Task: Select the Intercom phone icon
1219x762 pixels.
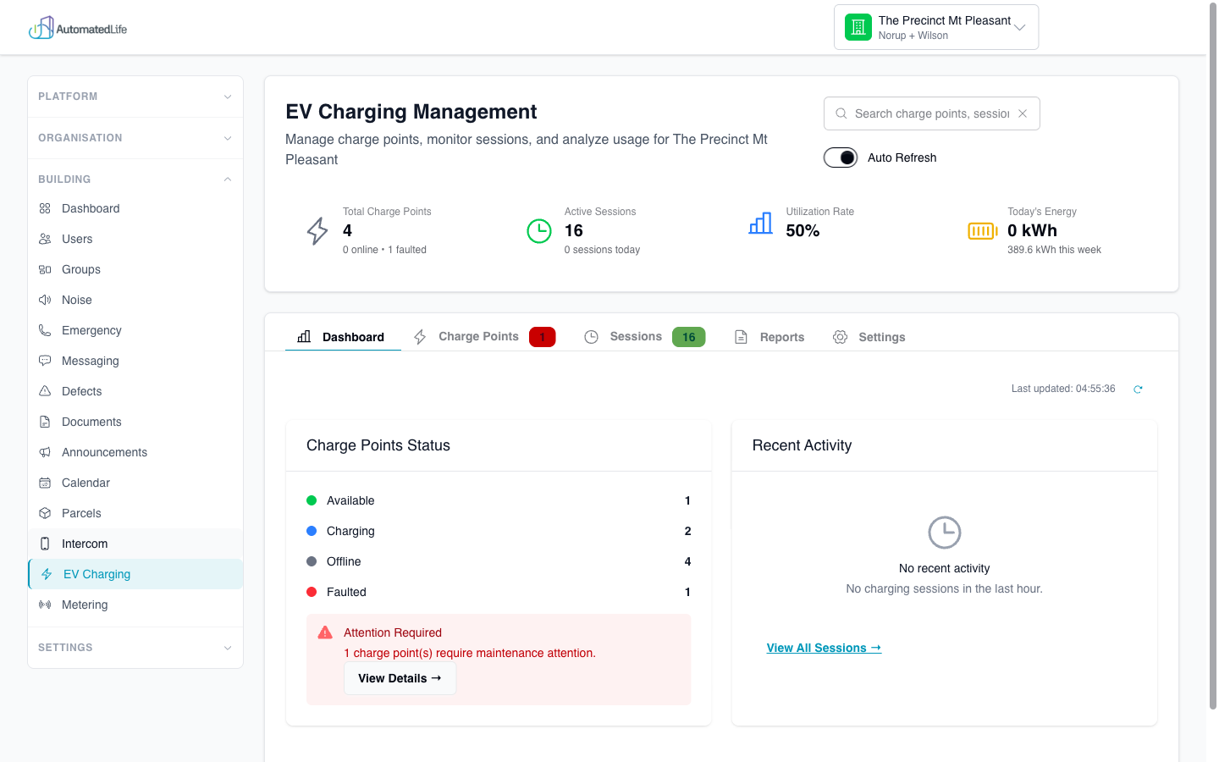Action: 45,544
